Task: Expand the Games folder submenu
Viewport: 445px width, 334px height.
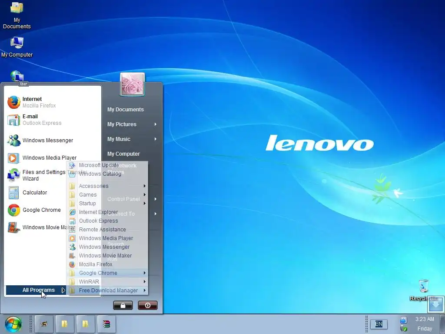Action: pyautogui.click(x=107, y=195)
